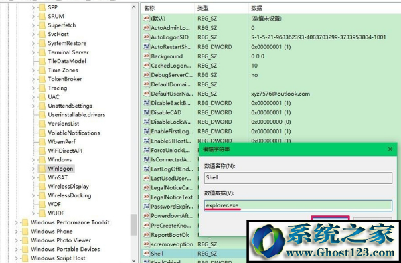Click the scremoveoption value icon
This screenshot has height=263, width=401.
tap(147, 244)
